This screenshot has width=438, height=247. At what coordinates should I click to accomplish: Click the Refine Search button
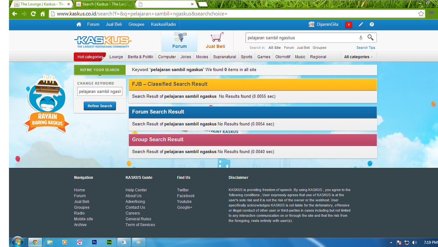pos(100,106)
